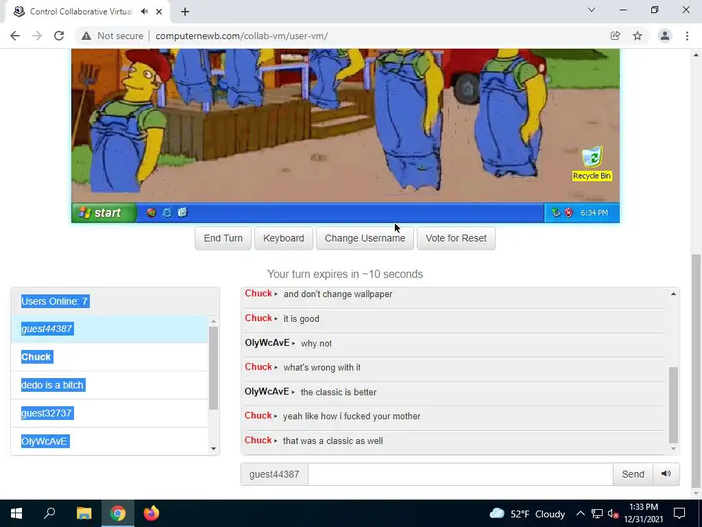The width and height of the screenshot is (702, 527).
Task: Mute the tab via its speaker icon
Action: coord(144,12)
